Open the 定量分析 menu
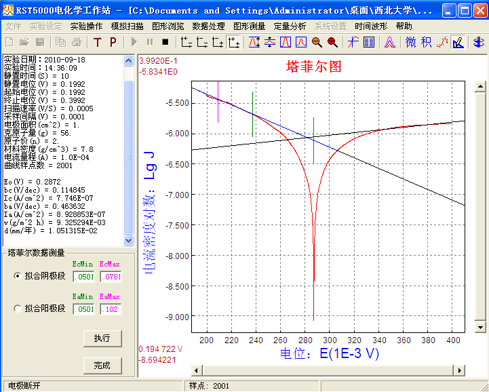Viewport: 489px width, 392px height. pyautogui.click(x=290, y=26)
